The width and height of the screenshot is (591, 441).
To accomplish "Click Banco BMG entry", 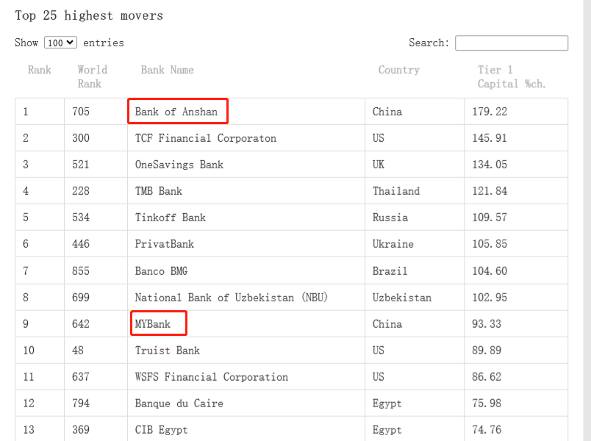I will pyautogui.click(x=161, y=271).
